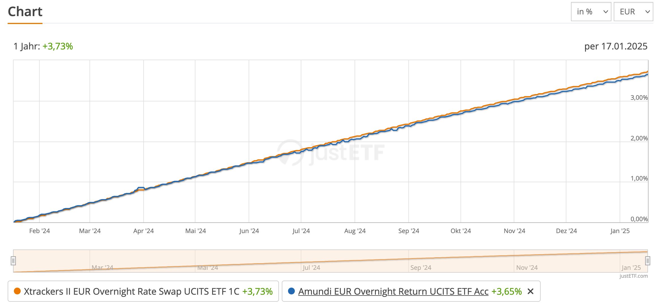661x304 pixels.
Task: Click the 'Sep '24' marker in navigator
Action: 421,268
